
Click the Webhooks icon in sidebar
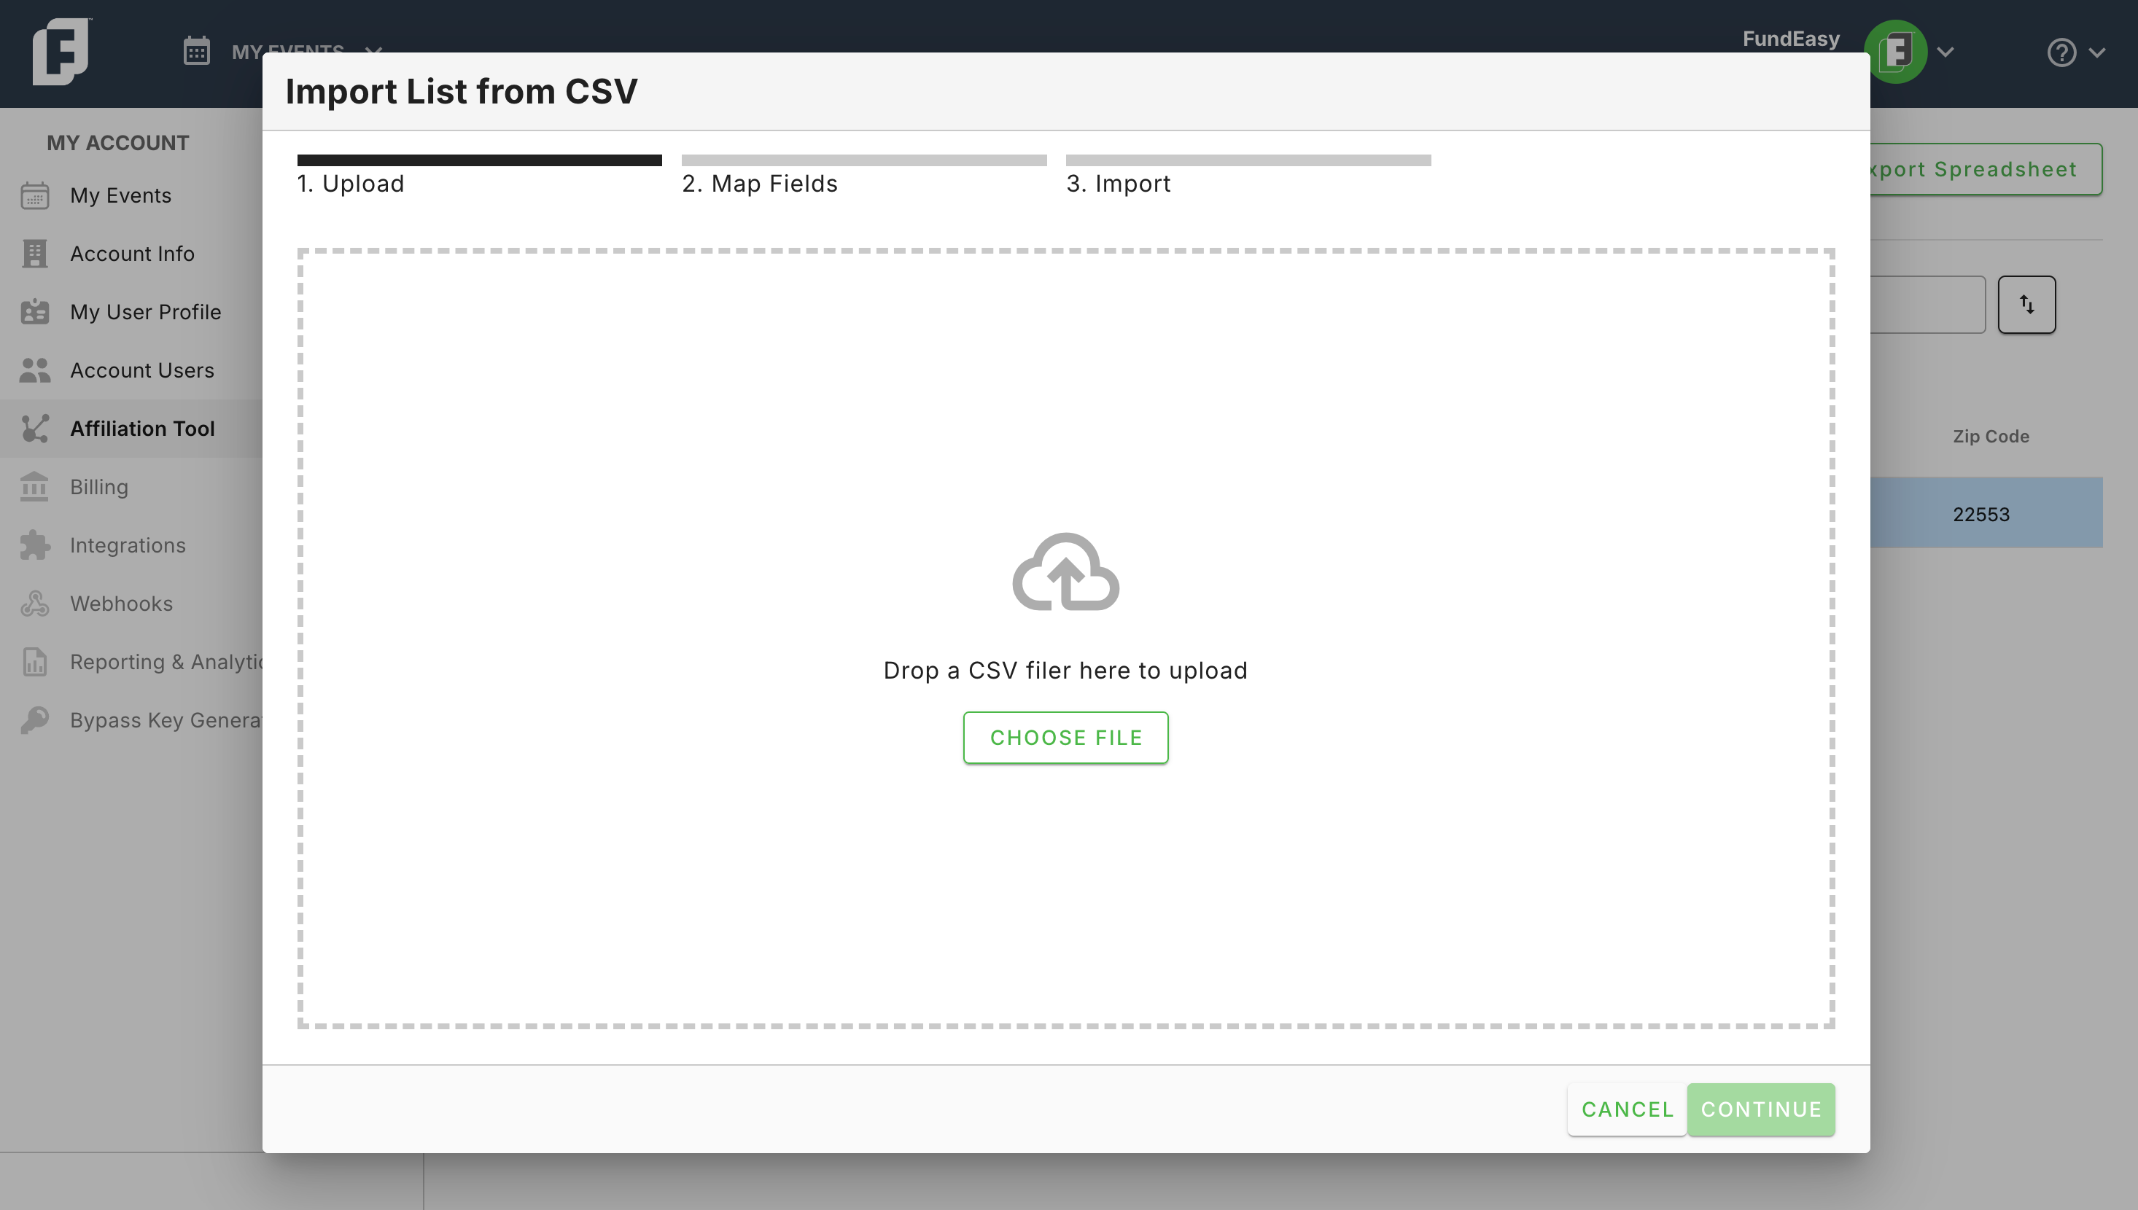click(35, 604)
